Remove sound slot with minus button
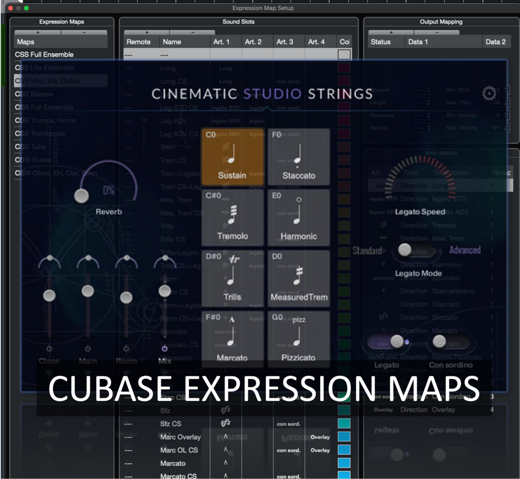Screen dimensions: 520x479 point(192,32)
